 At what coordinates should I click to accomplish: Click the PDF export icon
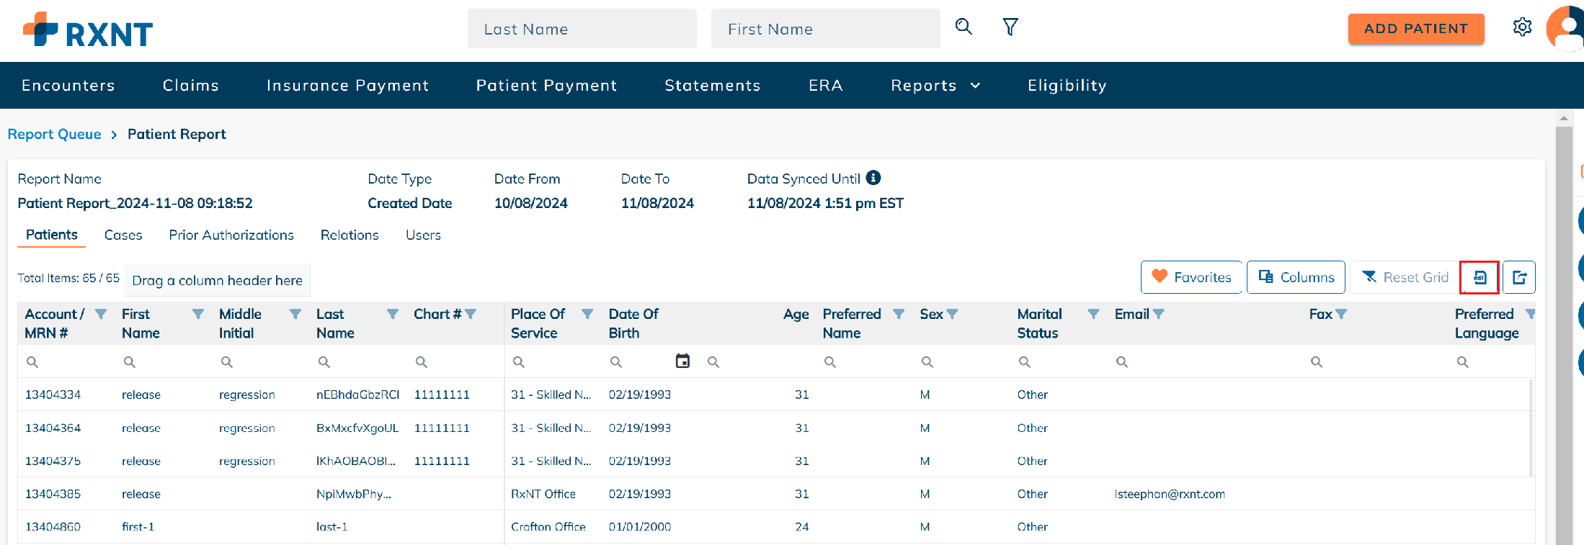(1480, 277)
